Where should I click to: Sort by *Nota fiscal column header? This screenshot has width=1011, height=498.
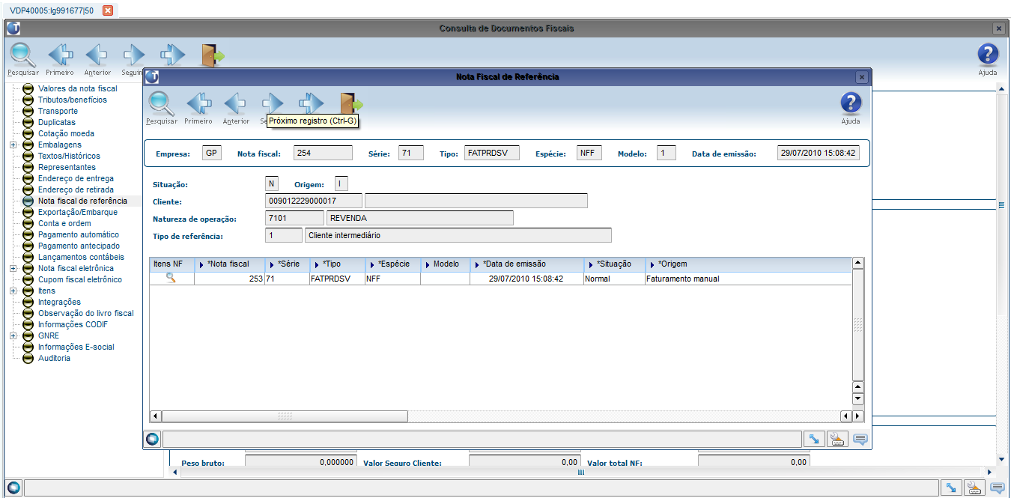tap(229, 264)
